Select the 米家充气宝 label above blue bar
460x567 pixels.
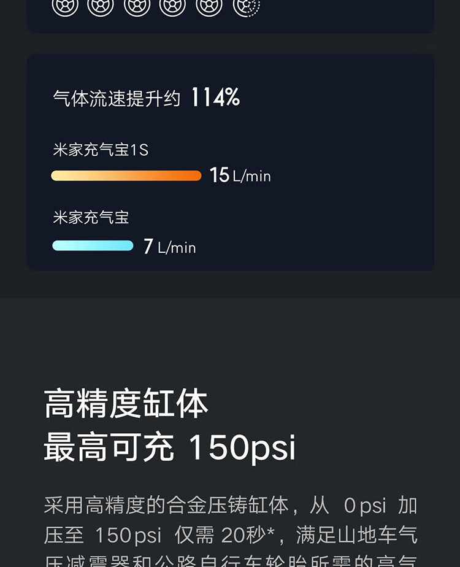[91, 217]
